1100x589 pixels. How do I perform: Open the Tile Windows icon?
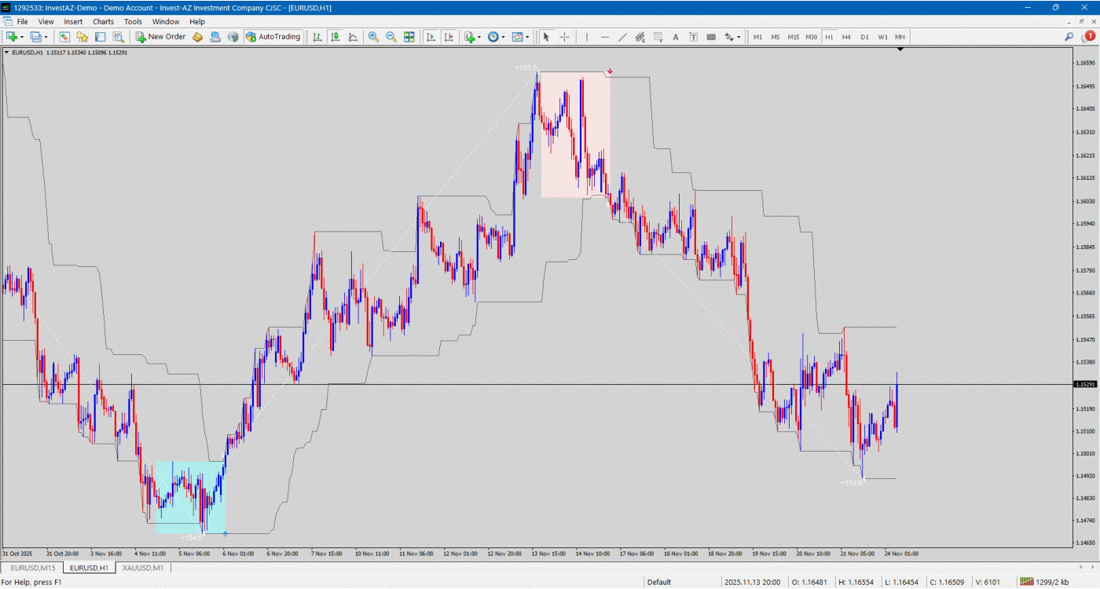pyautogui.click(x=409, y=37)
